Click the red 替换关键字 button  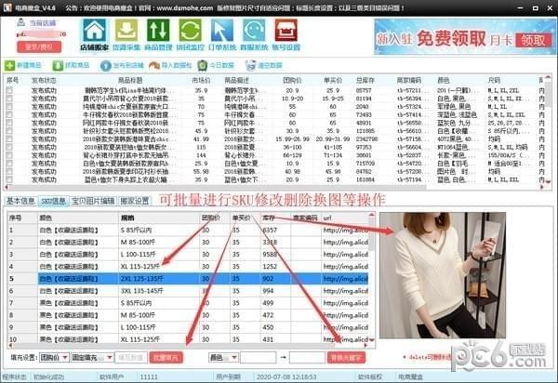coord(346,357)
